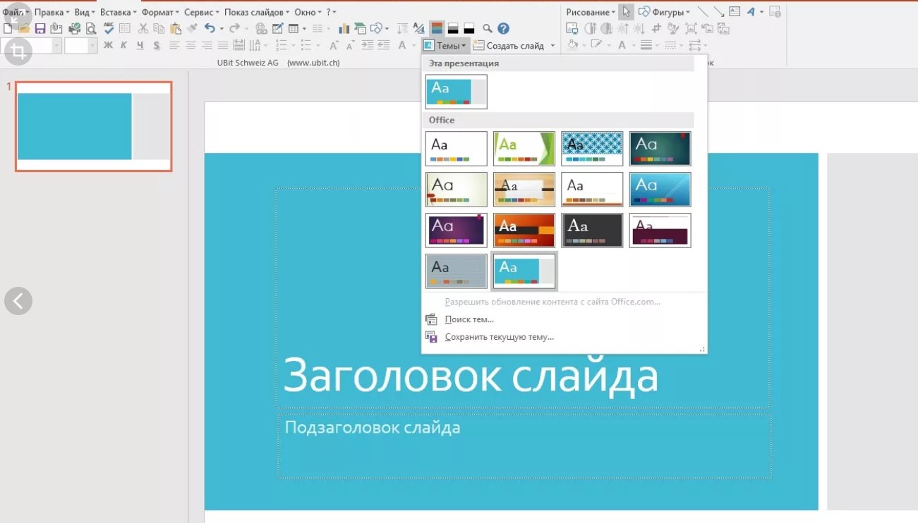
Task: Click the blue Help question mark icon
Action: [503, 29]
